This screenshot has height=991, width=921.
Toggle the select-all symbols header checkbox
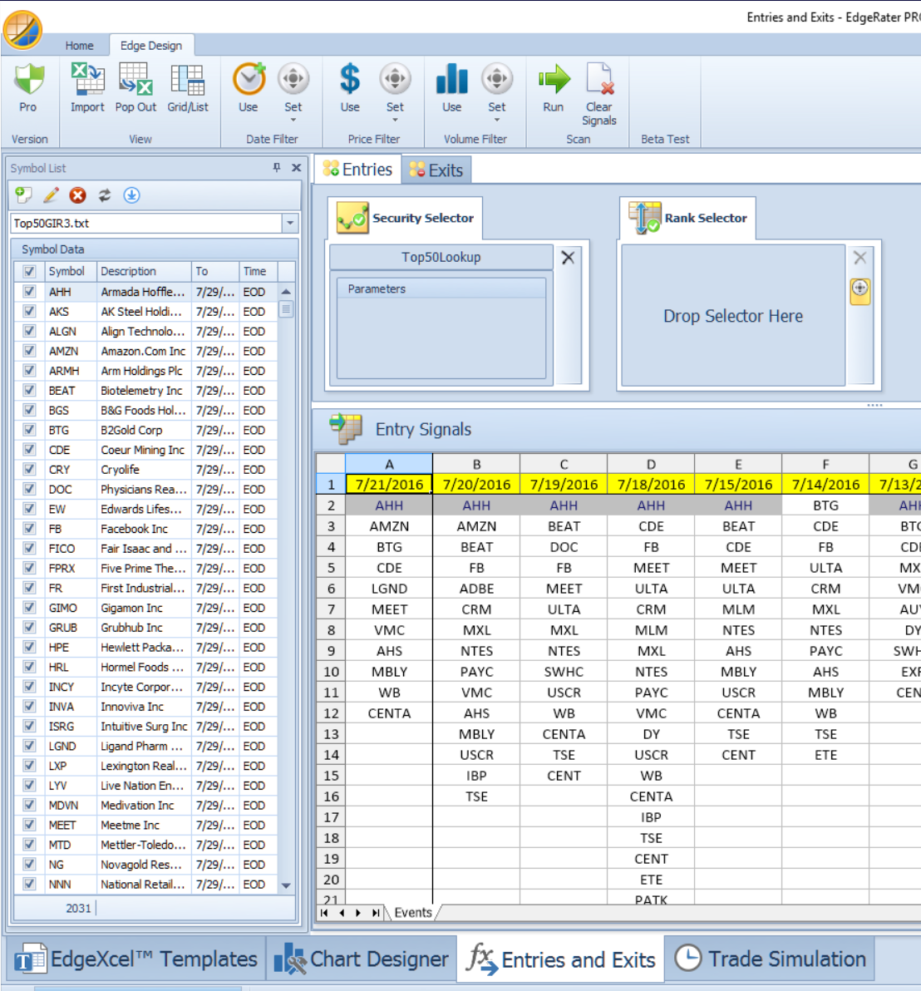29,271
